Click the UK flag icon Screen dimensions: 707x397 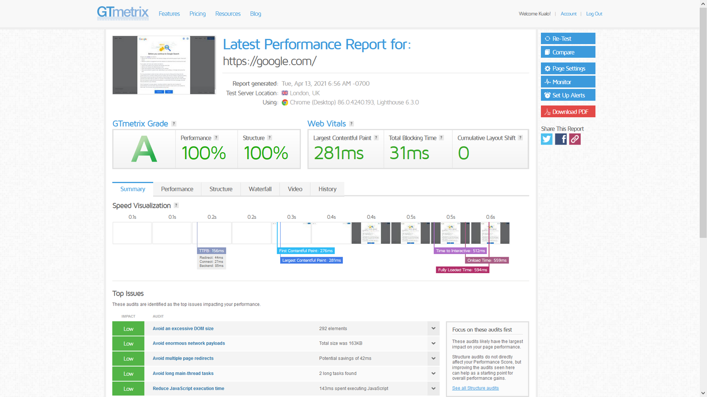[285, 93]
